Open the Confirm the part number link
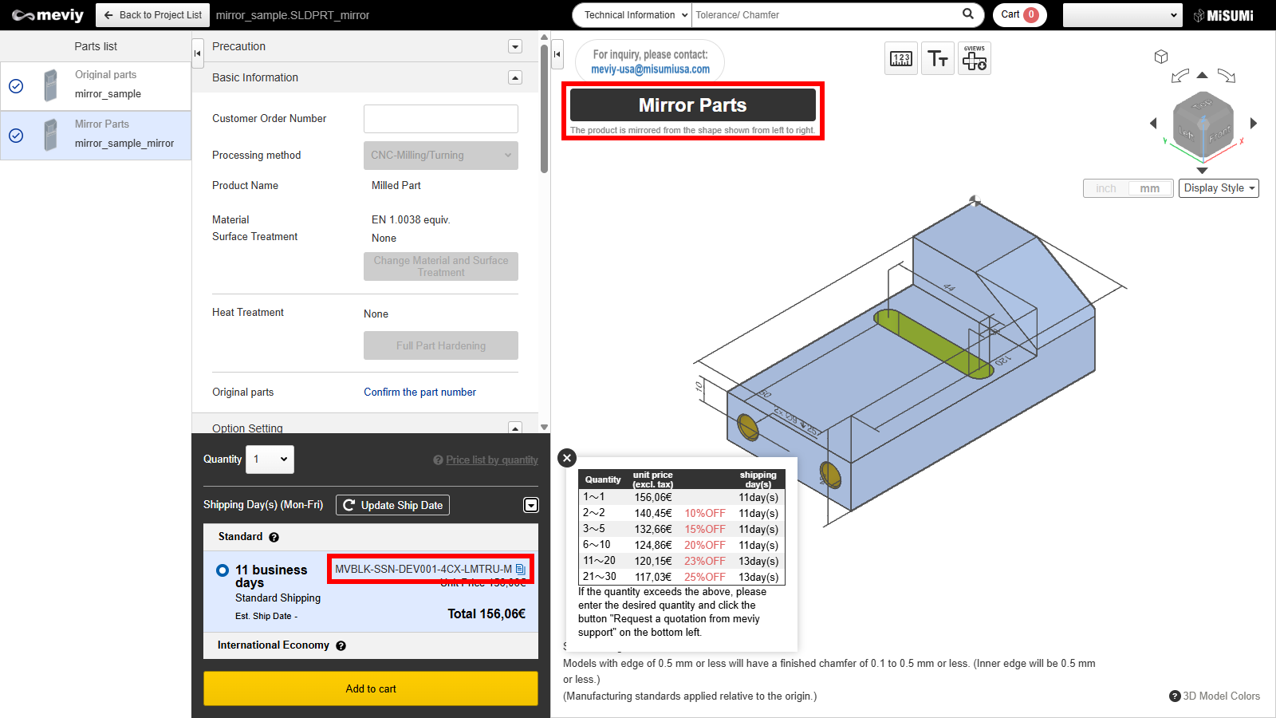Screen dimensions: 1276x718 (x=419, y=392)
